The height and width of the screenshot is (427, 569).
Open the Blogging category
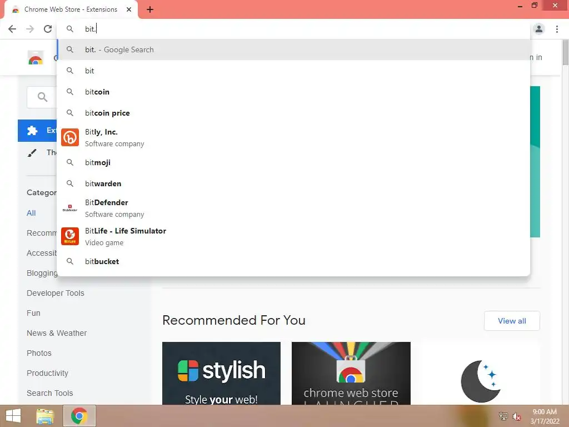pos(42,273)
